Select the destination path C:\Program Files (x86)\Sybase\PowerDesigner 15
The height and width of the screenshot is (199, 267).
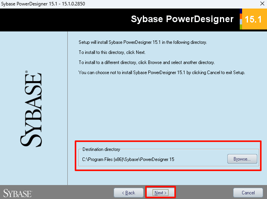pyautogui.click(x=128, y=159)
